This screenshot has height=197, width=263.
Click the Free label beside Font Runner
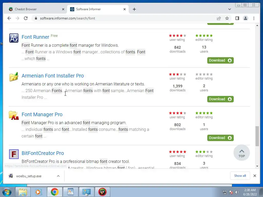click(54, 36)
